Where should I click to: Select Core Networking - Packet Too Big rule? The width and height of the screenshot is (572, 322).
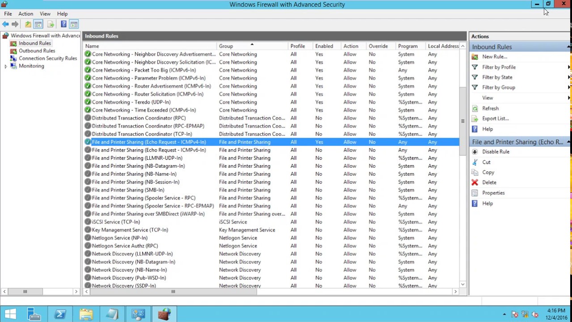271,70
